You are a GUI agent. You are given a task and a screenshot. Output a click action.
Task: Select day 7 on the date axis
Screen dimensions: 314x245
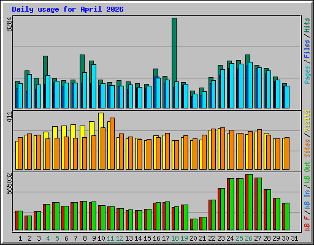pos(75,238)
